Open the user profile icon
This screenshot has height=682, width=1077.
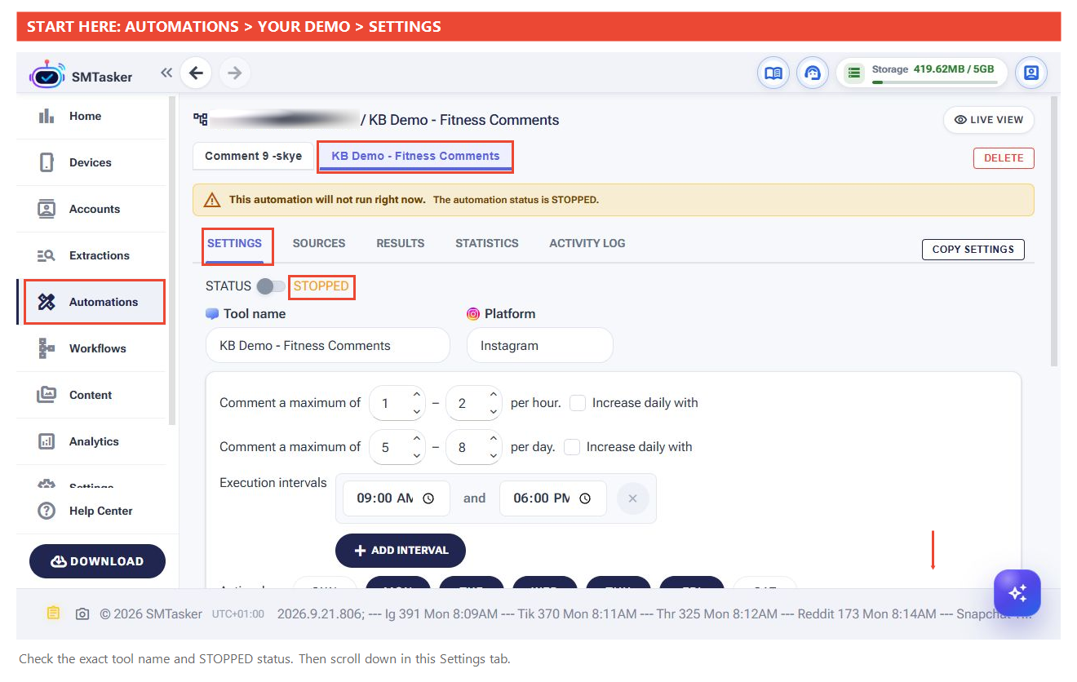coord(1031,73)
